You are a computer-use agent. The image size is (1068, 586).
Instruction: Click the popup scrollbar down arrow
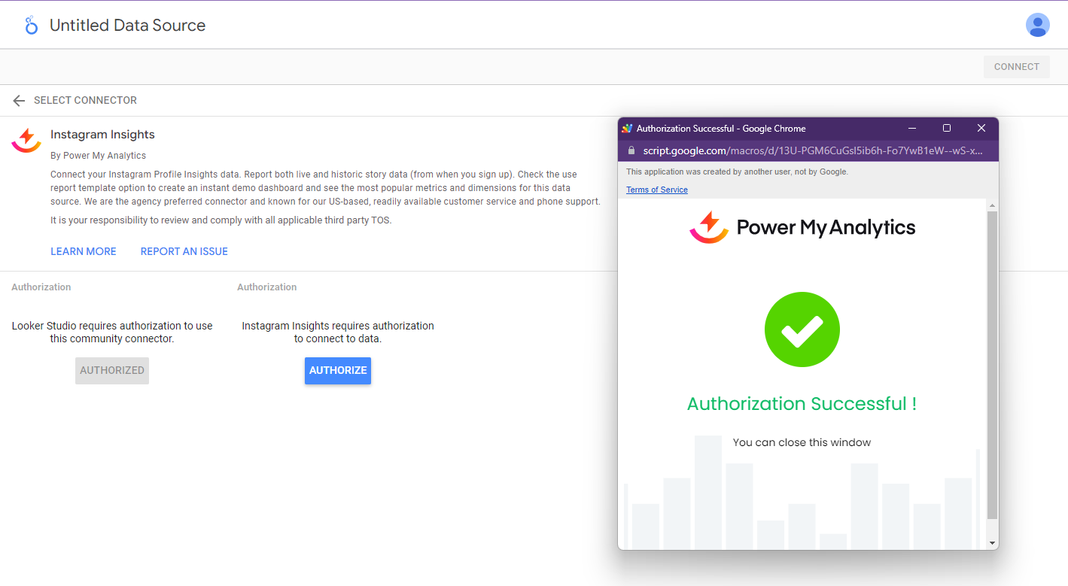point(992,542)
